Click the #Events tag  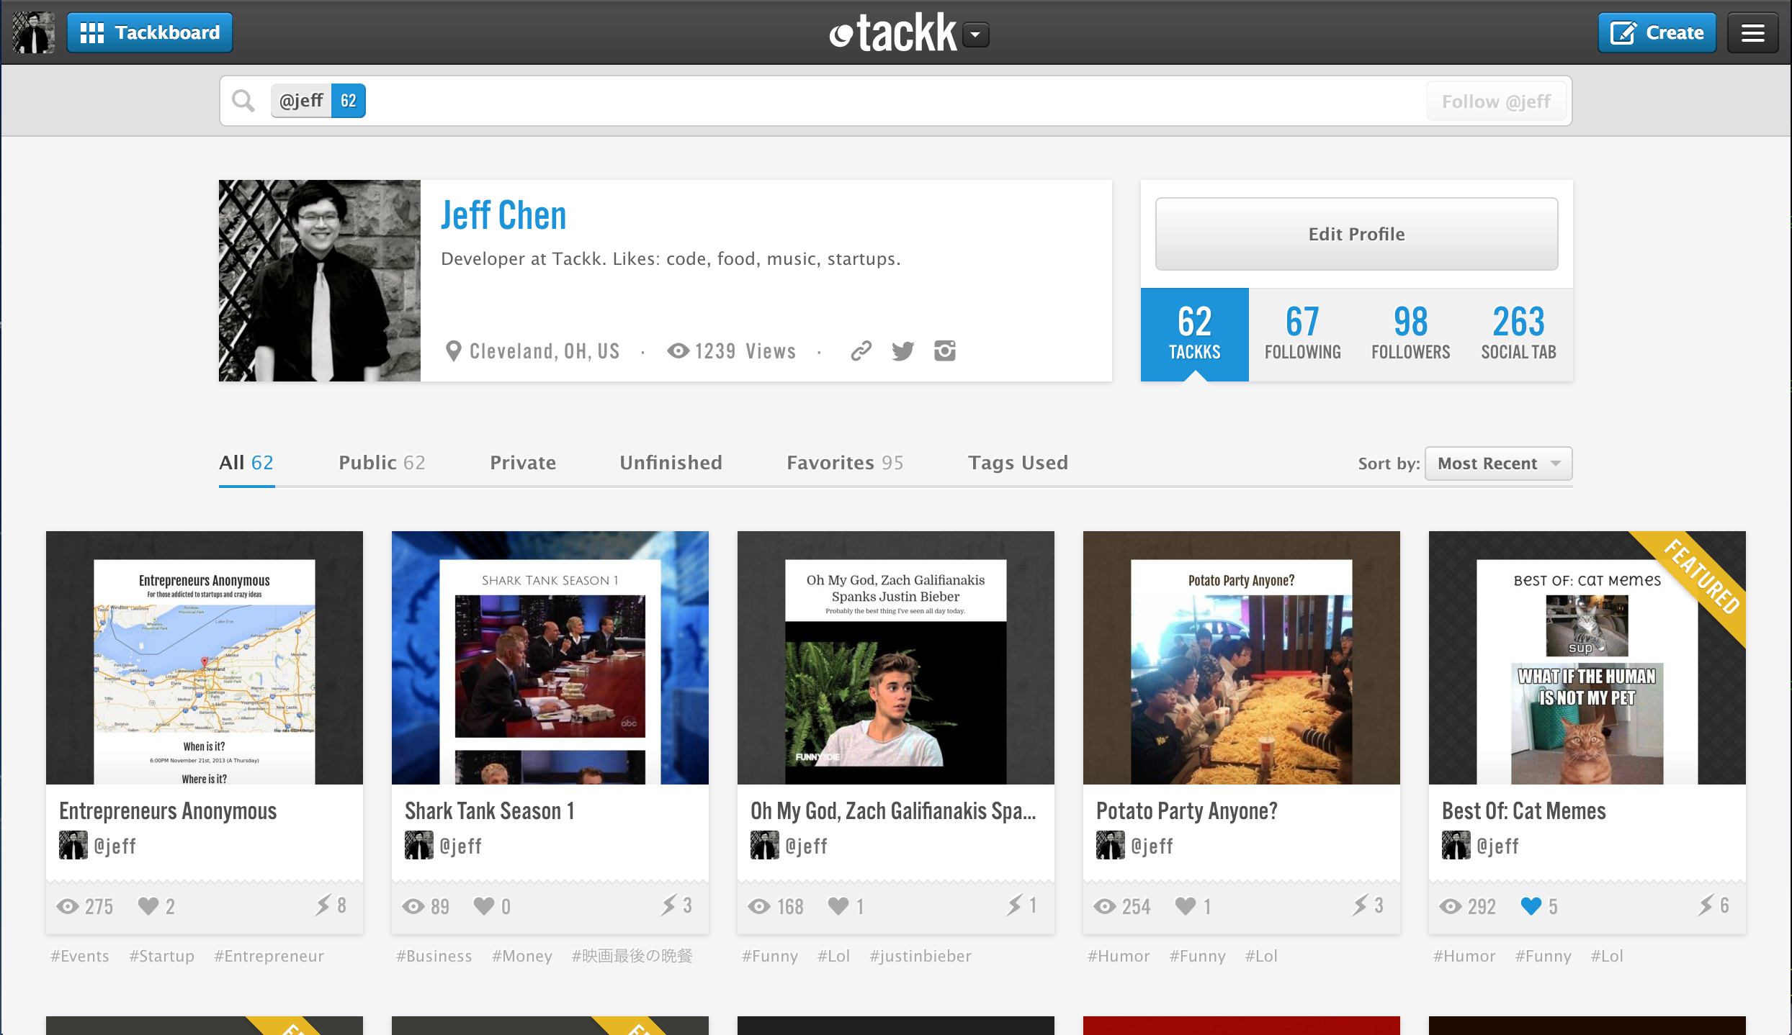click(x=80, y=956)
